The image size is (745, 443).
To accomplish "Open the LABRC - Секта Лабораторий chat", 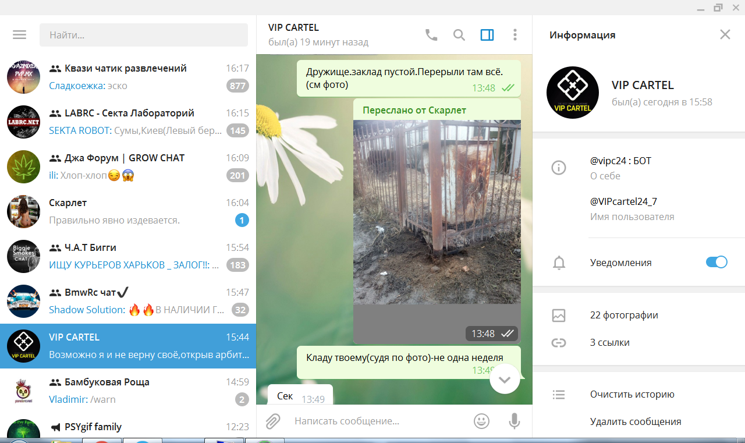I will 128,122.
